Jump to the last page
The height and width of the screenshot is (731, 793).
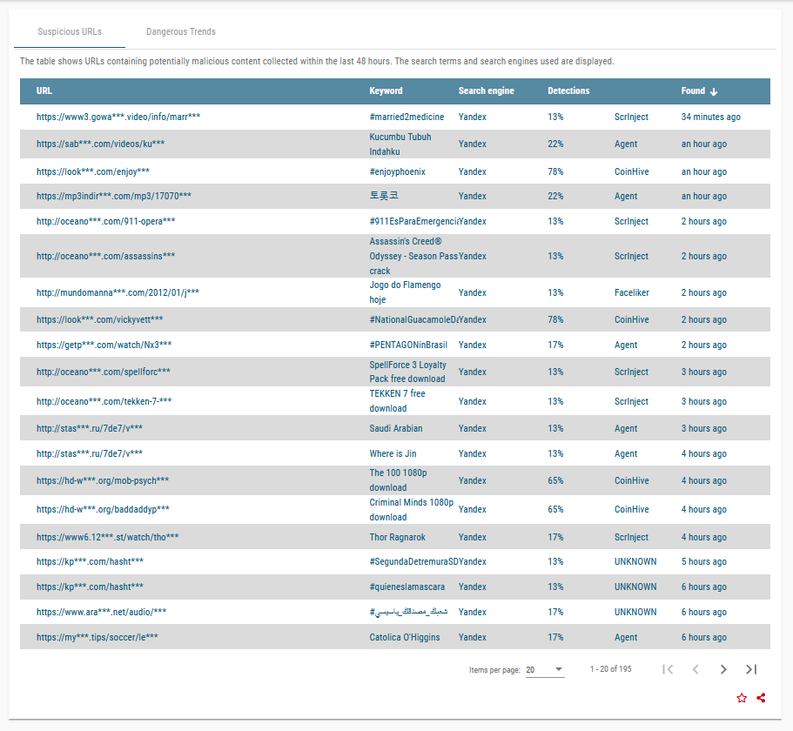coord(751,669)
